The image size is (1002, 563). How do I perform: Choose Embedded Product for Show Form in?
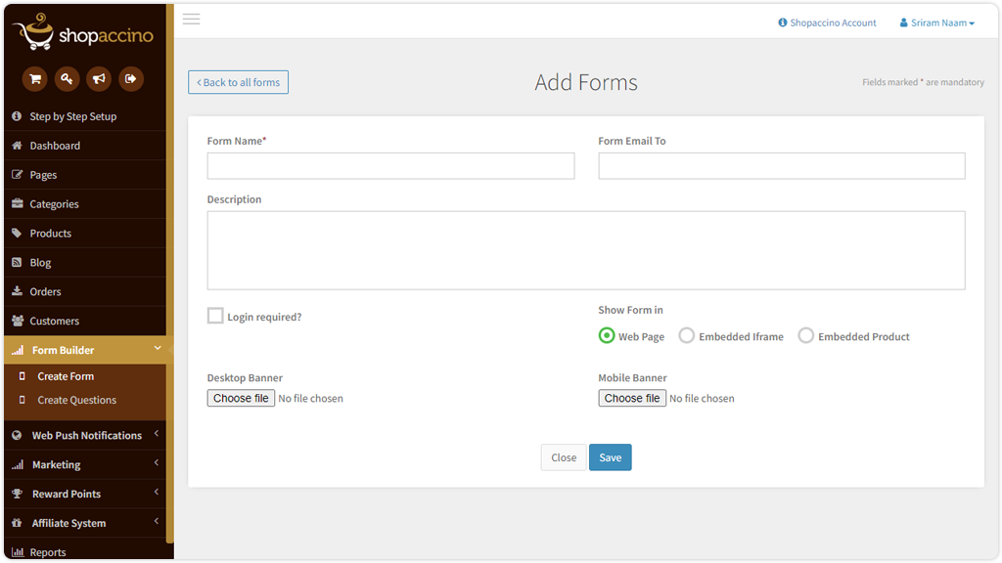(x=805, y=335)
